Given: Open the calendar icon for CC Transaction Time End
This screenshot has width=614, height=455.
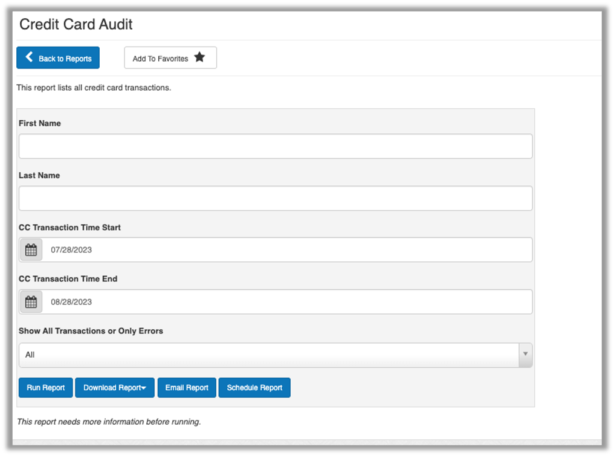Looking at the screenshot, I should [x=31, y=302].
